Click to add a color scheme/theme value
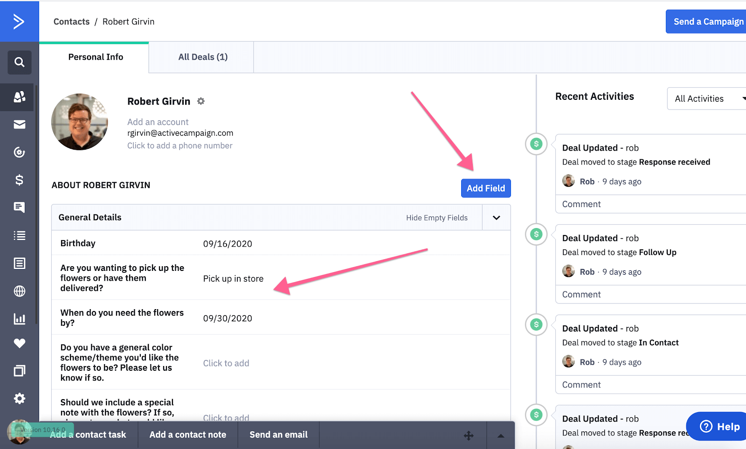This screenshot has height=449, width=746. [x=226, y=363]
